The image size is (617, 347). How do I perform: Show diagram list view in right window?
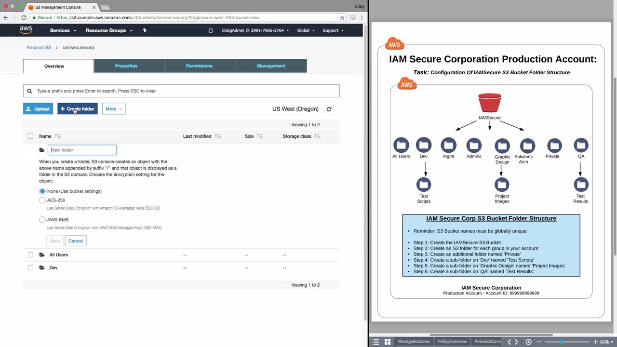pos(376,342)
